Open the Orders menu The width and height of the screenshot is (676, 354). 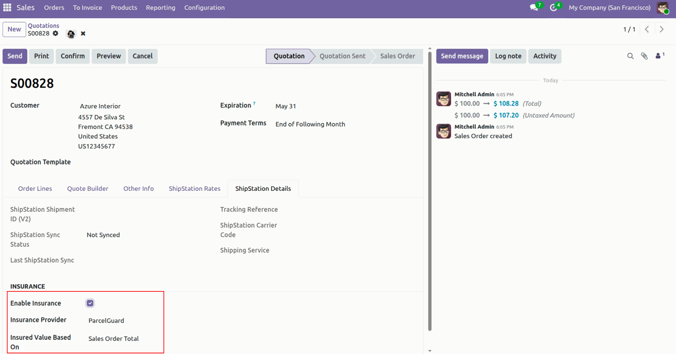point(54,7)
